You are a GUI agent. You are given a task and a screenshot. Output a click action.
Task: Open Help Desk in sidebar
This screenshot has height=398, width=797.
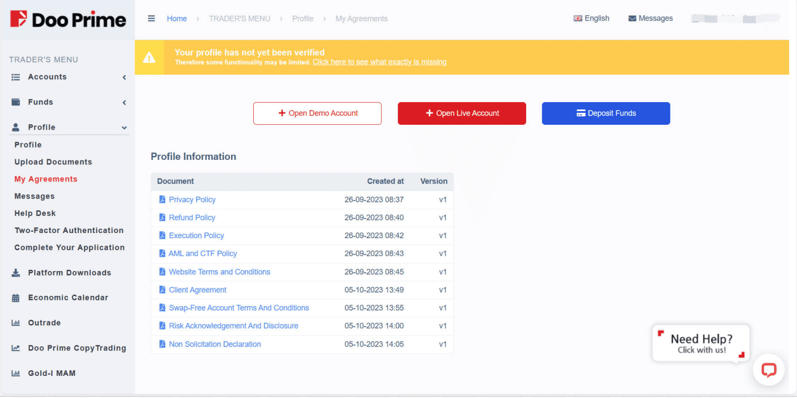(x=35, y=213)
